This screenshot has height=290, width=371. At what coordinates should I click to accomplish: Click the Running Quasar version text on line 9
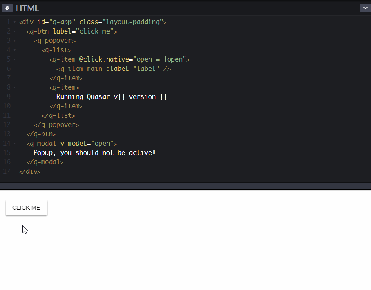coord(111,96)
